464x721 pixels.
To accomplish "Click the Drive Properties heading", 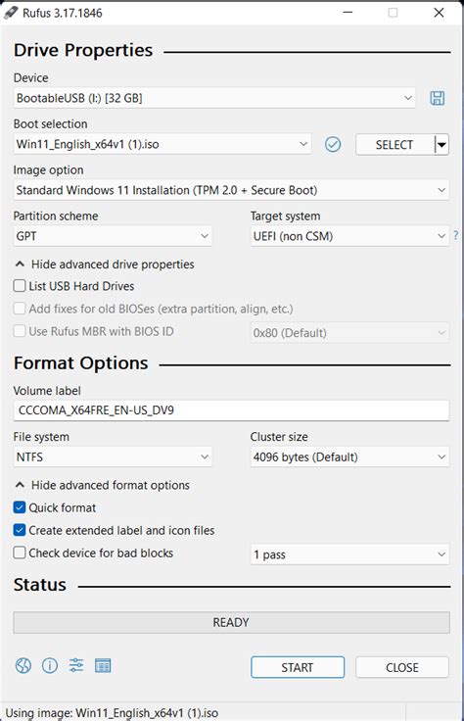I will click(83, 50).
